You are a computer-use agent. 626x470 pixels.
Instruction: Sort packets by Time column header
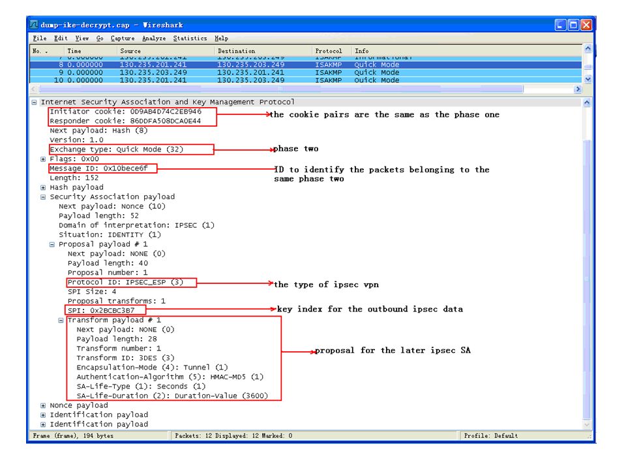click(91, 51)
